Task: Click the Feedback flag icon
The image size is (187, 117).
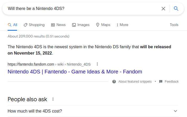Action: click(161, 82)
